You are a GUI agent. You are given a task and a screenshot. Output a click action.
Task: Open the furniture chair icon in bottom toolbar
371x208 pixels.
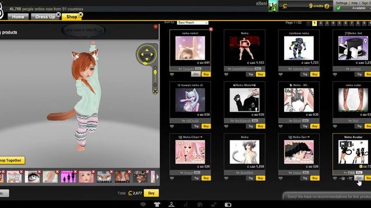click(x=185, y=205)
